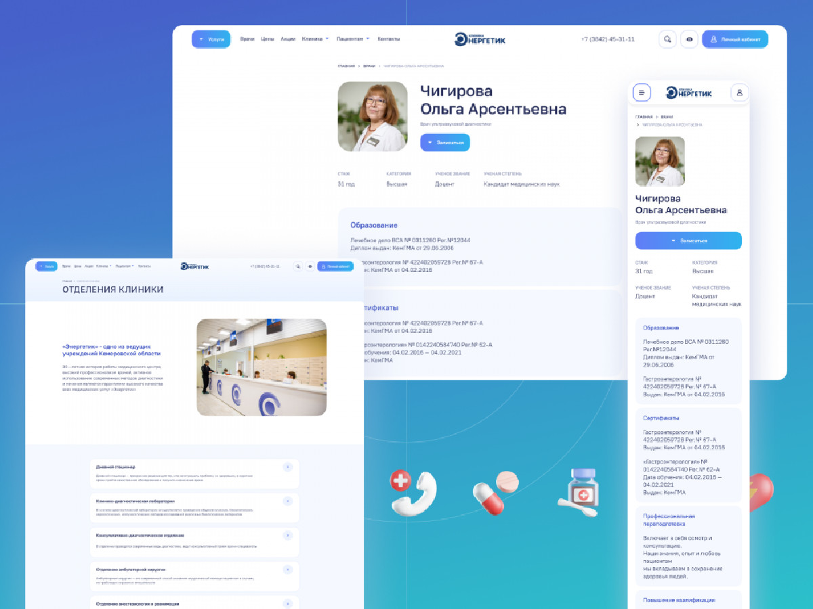Select the Высшая category value on desktop page
813x609 pixels.
tap(397, 184)
